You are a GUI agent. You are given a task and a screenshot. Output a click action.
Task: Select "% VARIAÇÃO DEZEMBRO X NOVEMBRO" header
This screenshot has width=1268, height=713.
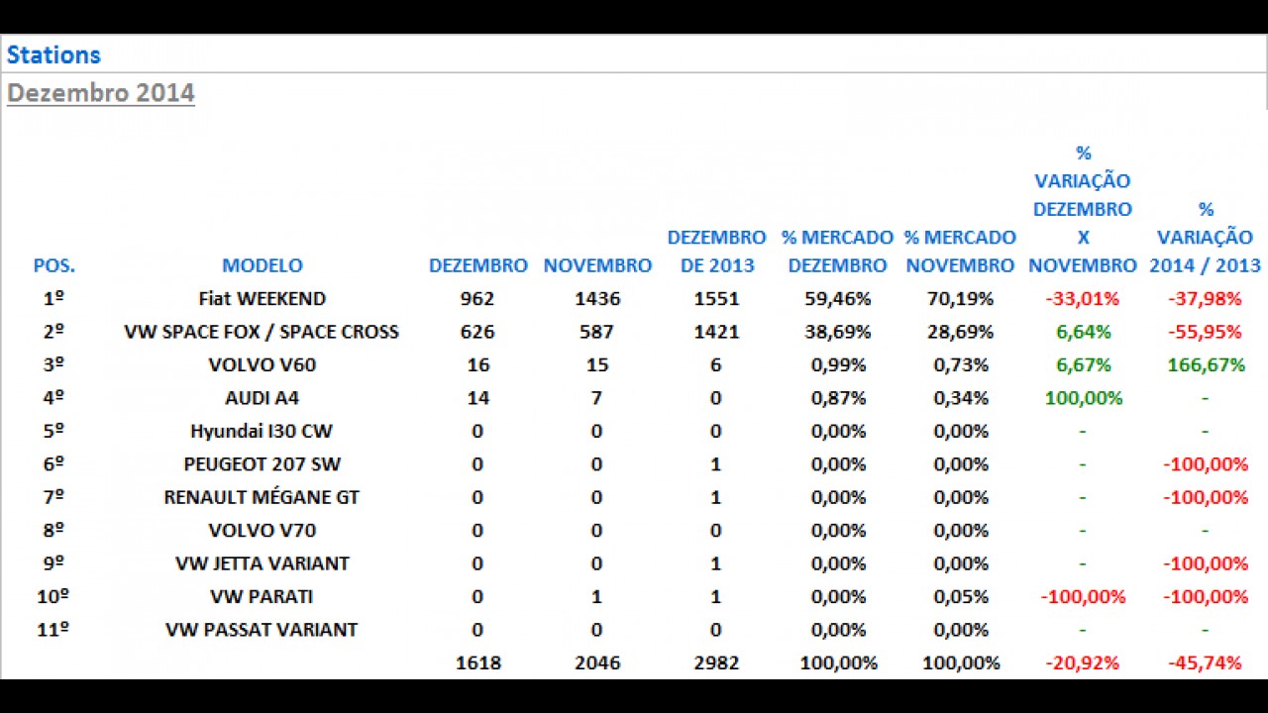[1083, 209]
